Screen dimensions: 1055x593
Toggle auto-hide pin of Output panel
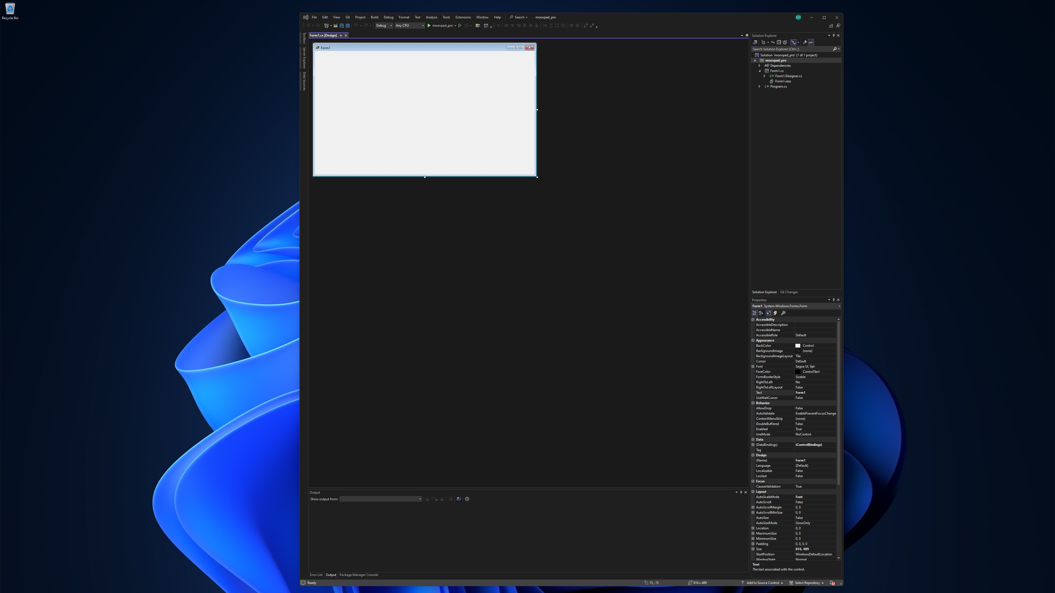(x=741, y=492)
